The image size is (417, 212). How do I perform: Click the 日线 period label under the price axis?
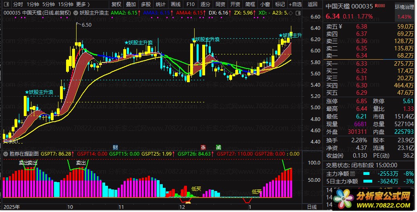pos(312,207)
